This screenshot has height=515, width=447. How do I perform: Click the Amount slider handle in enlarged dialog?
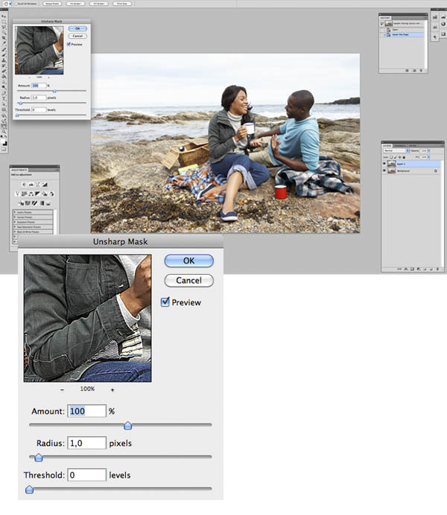(x=127, y=426)
